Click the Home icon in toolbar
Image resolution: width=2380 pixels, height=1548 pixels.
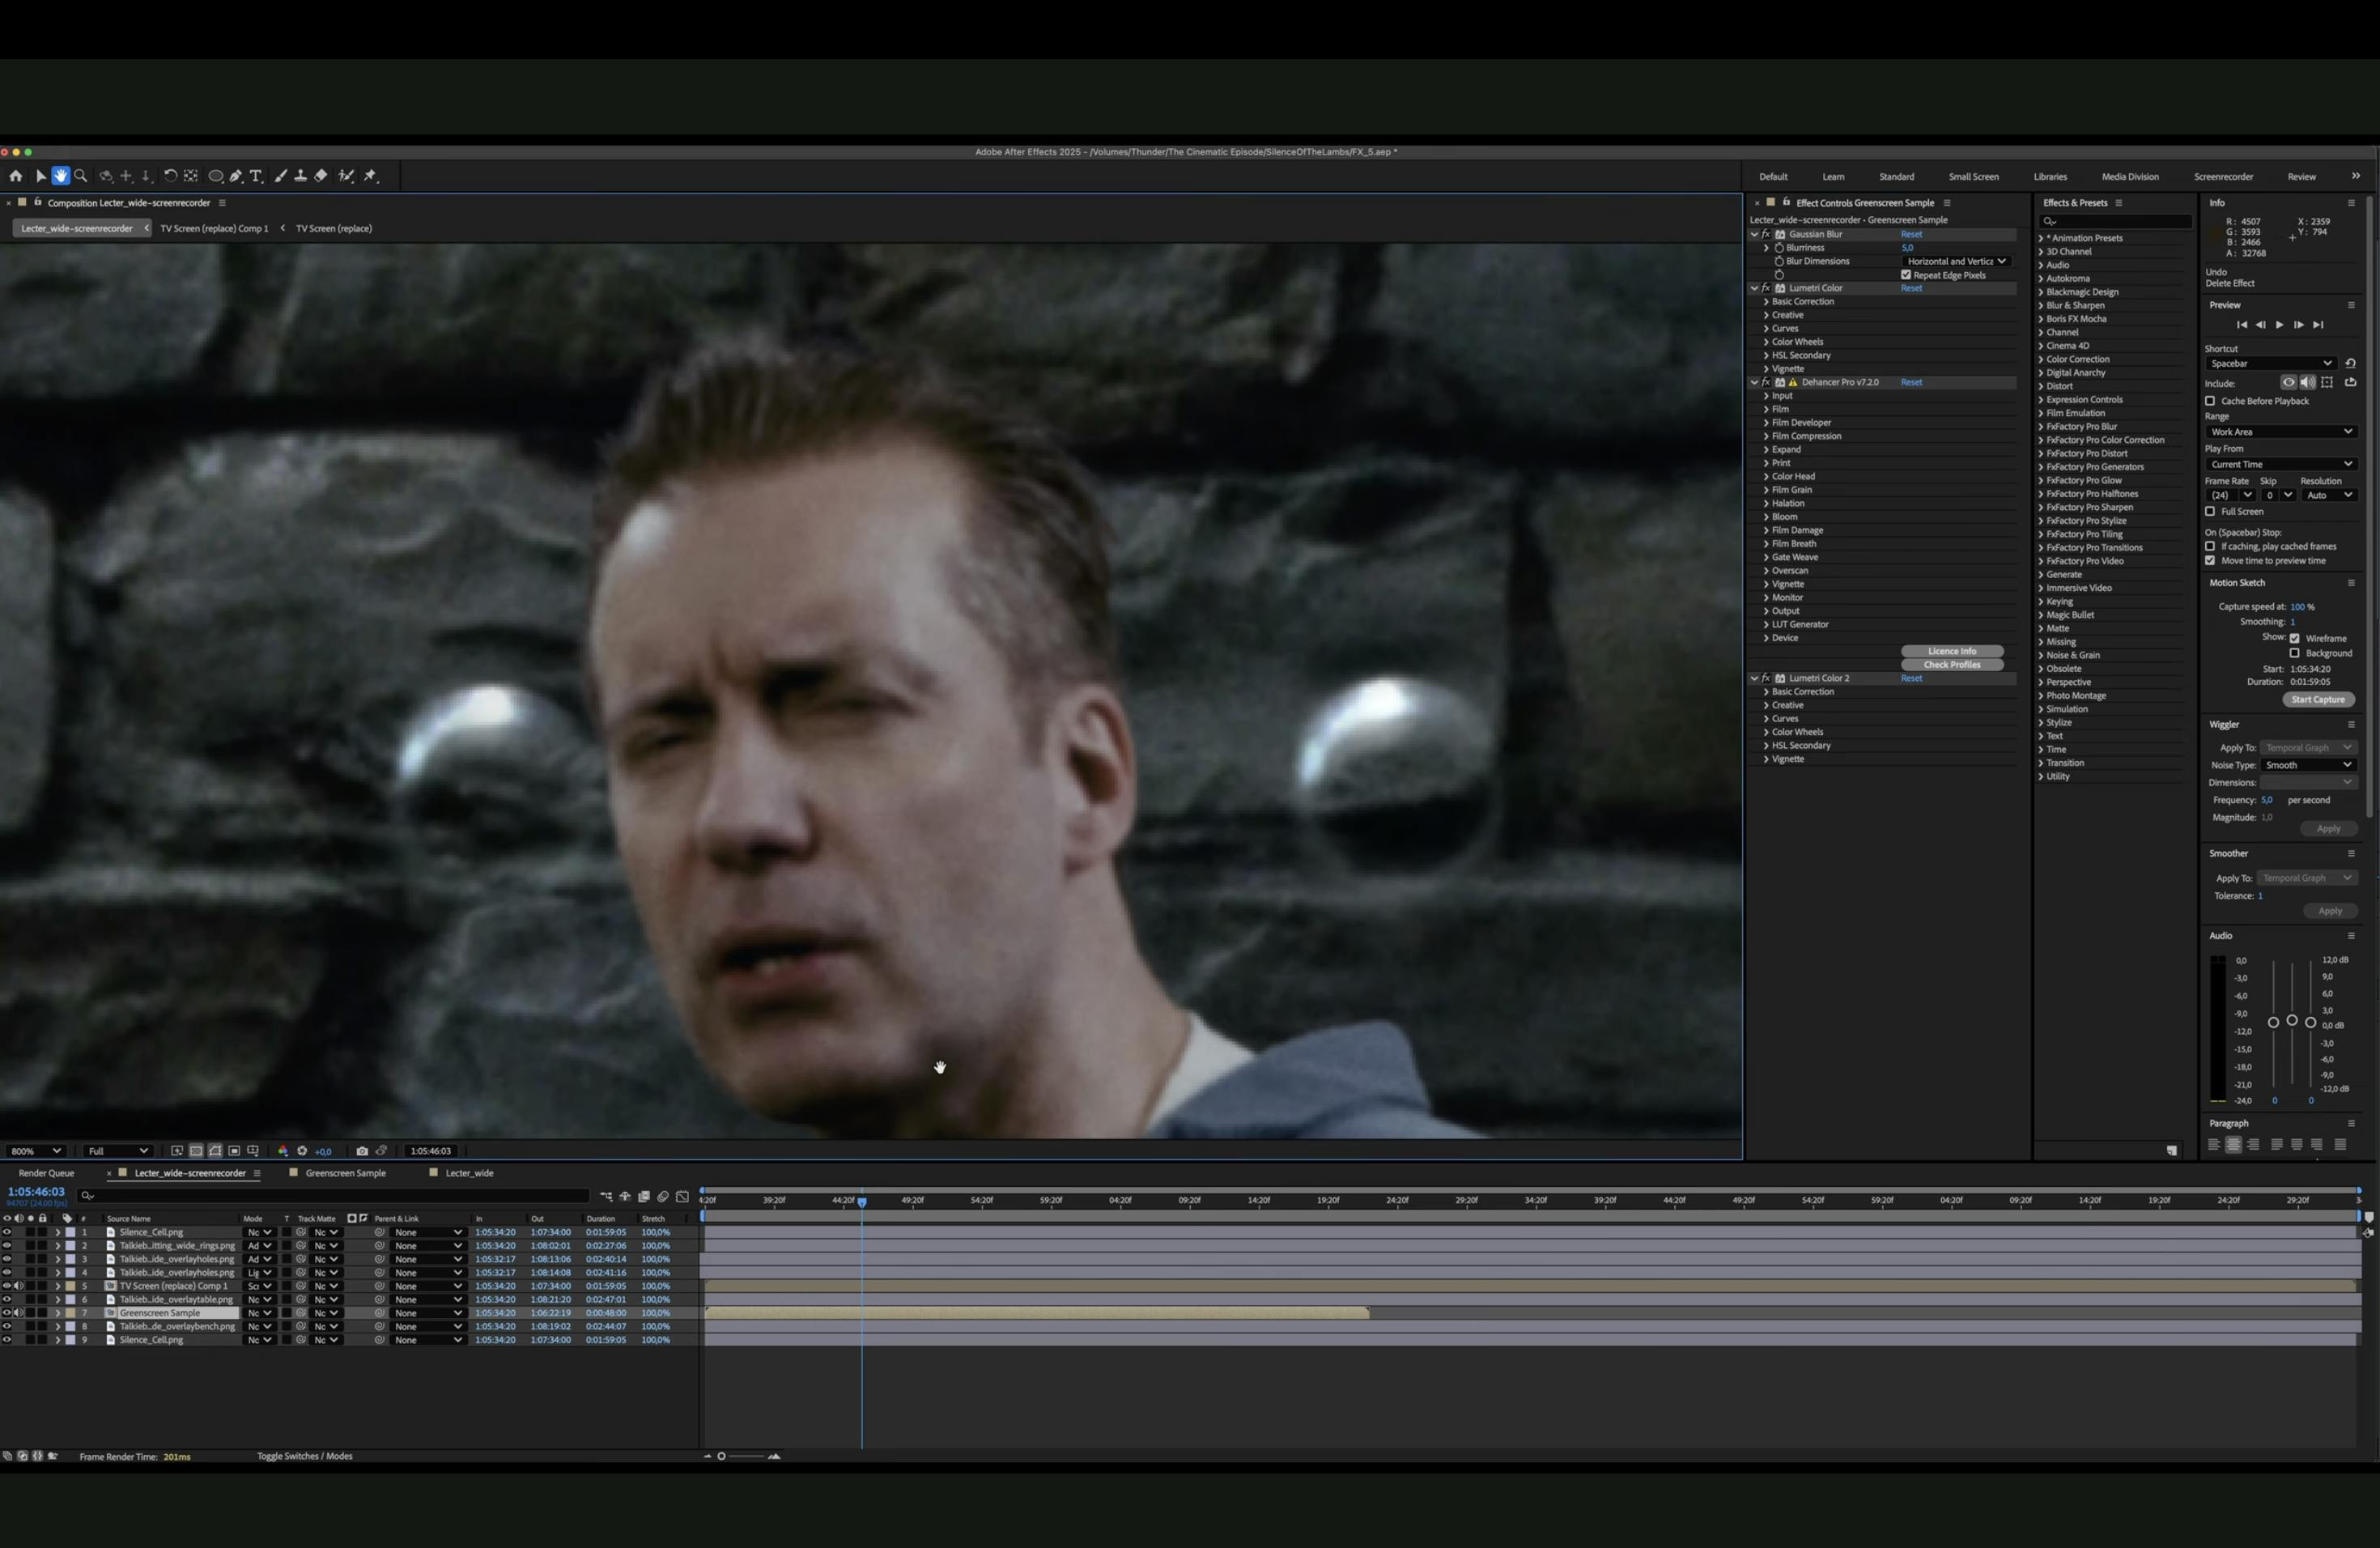click(x=16, y=176)
